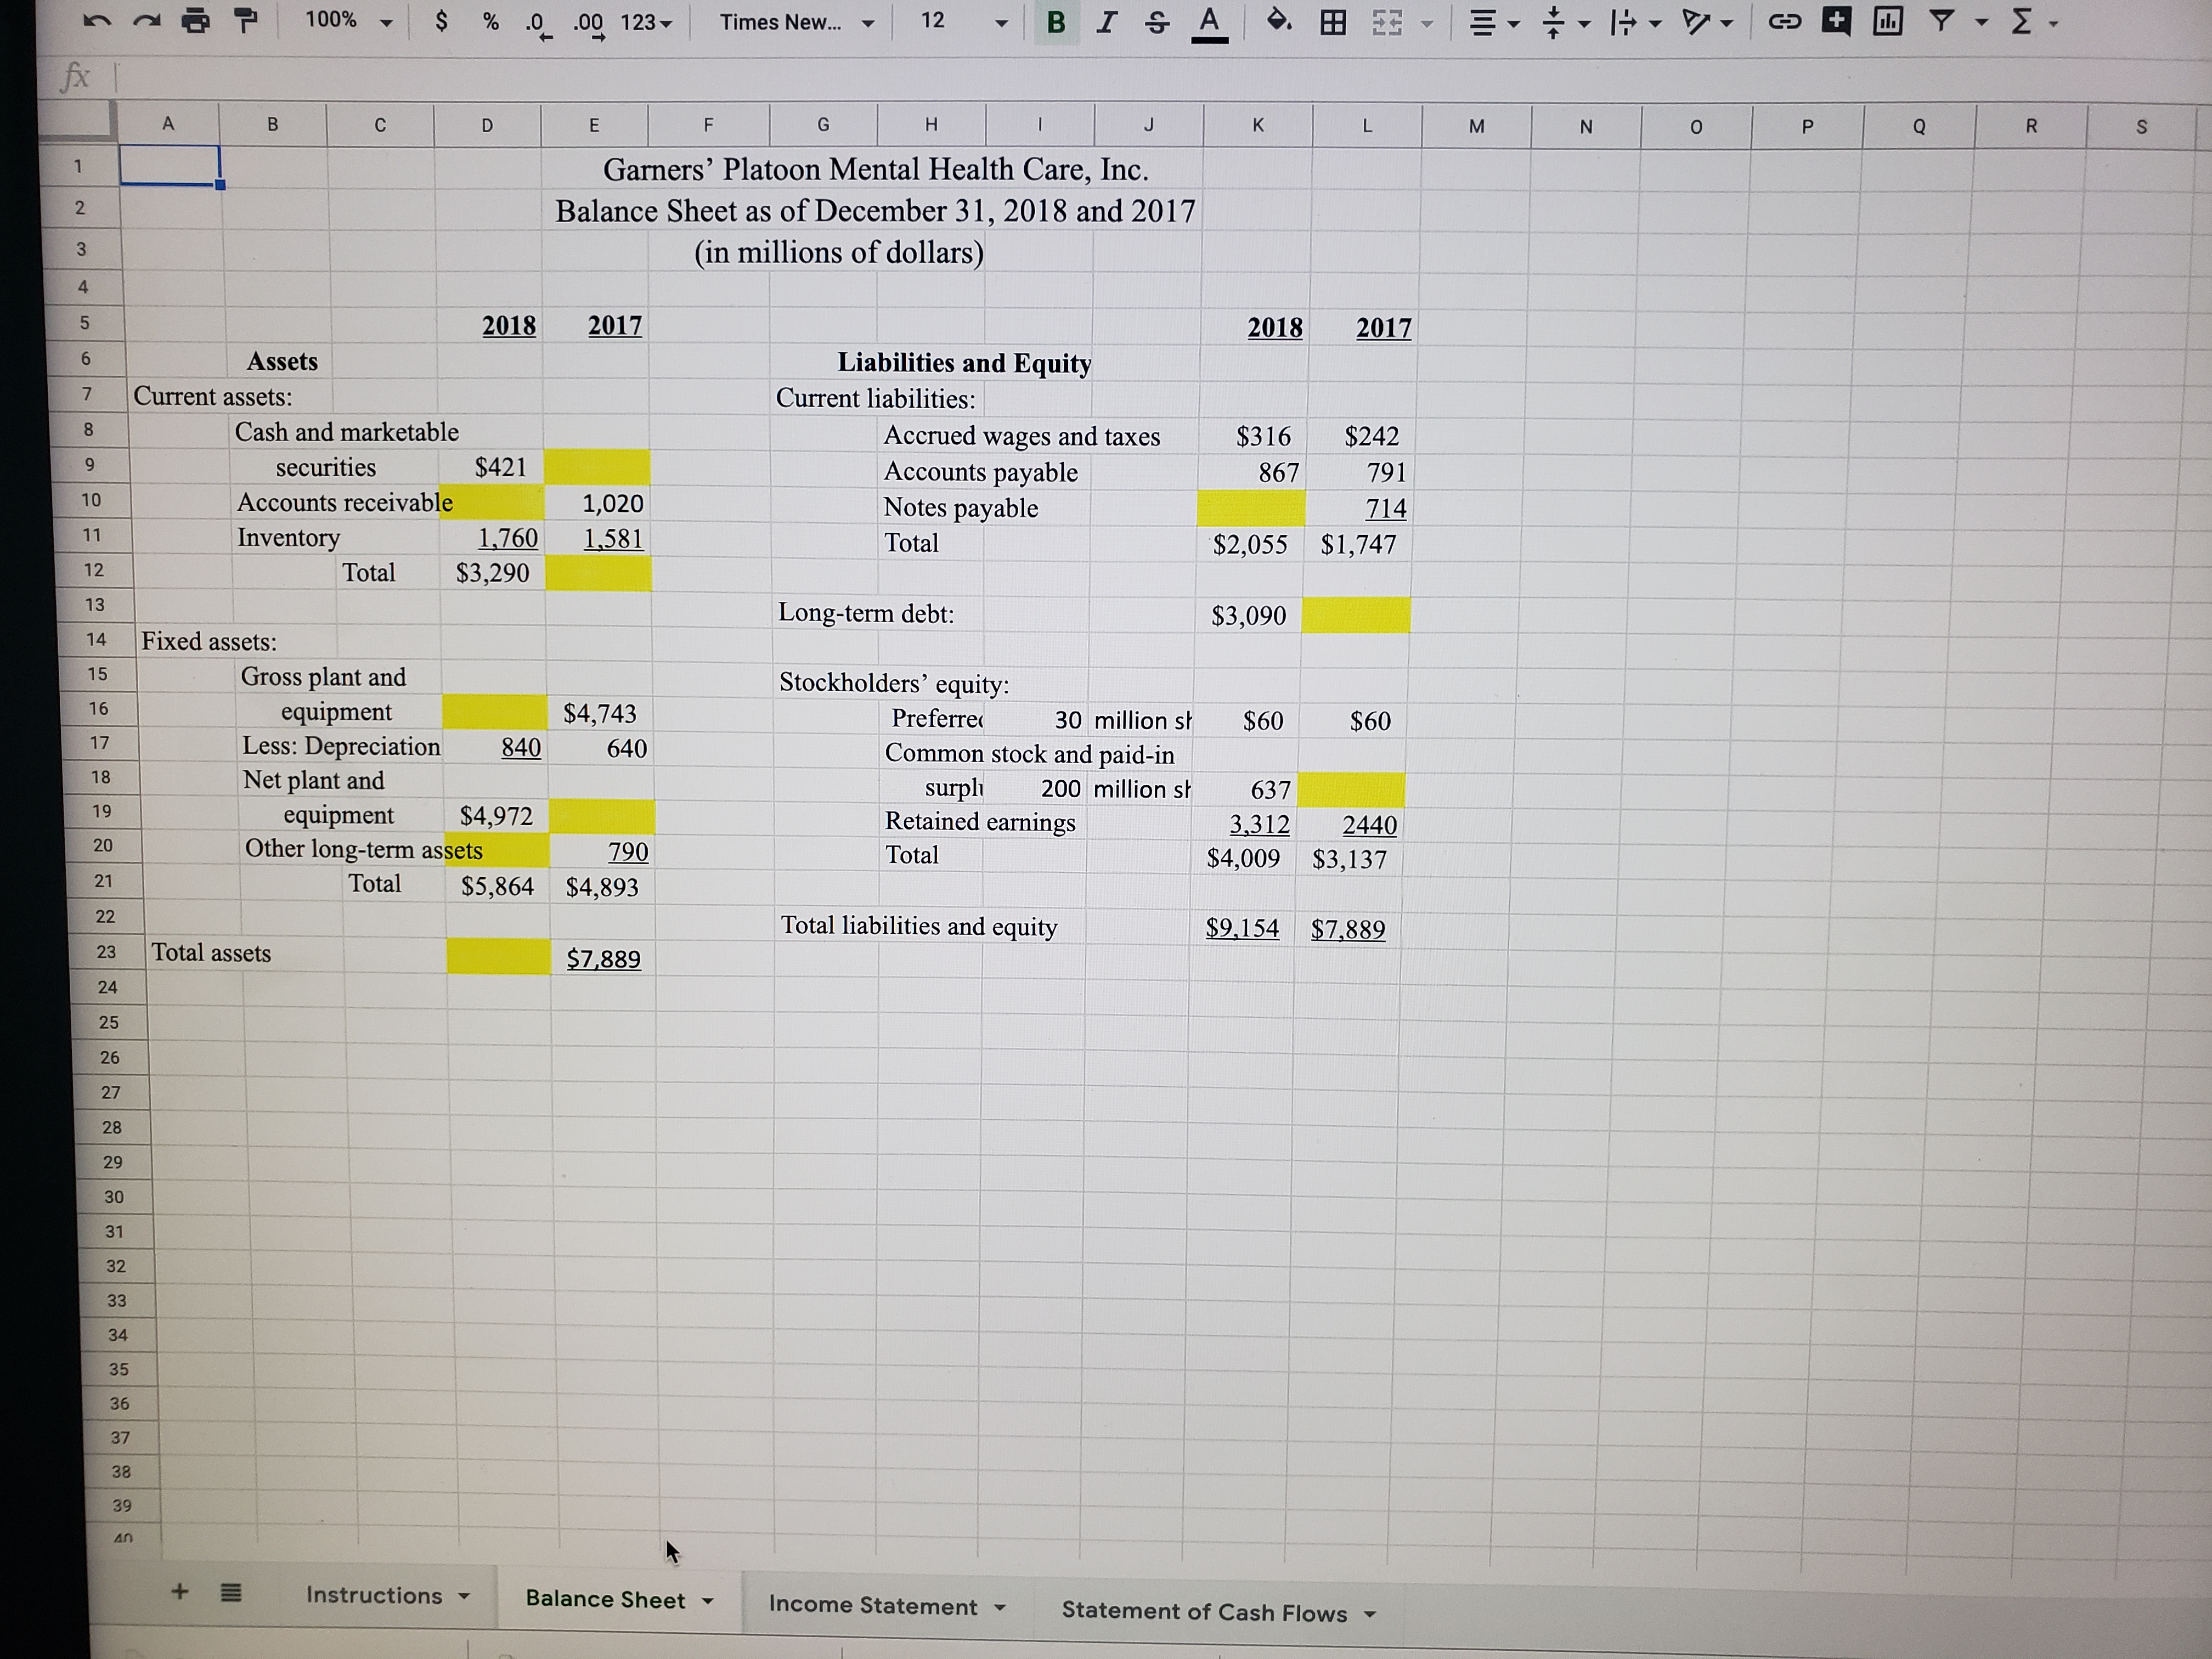Select the Print icon

194,21
